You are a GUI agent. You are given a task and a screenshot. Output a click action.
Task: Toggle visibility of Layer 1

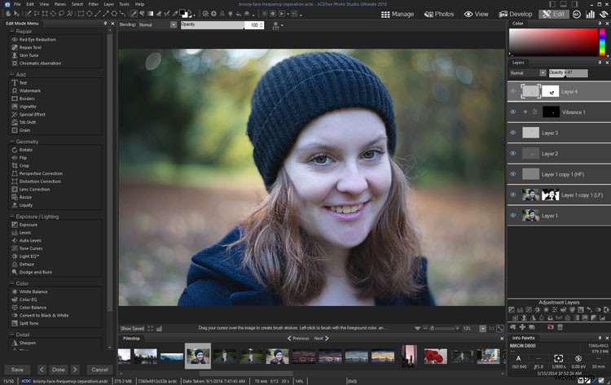point(513,215)
